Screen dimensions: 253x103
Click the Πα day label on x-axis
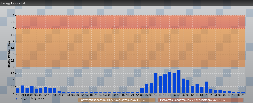click(27, 95)
